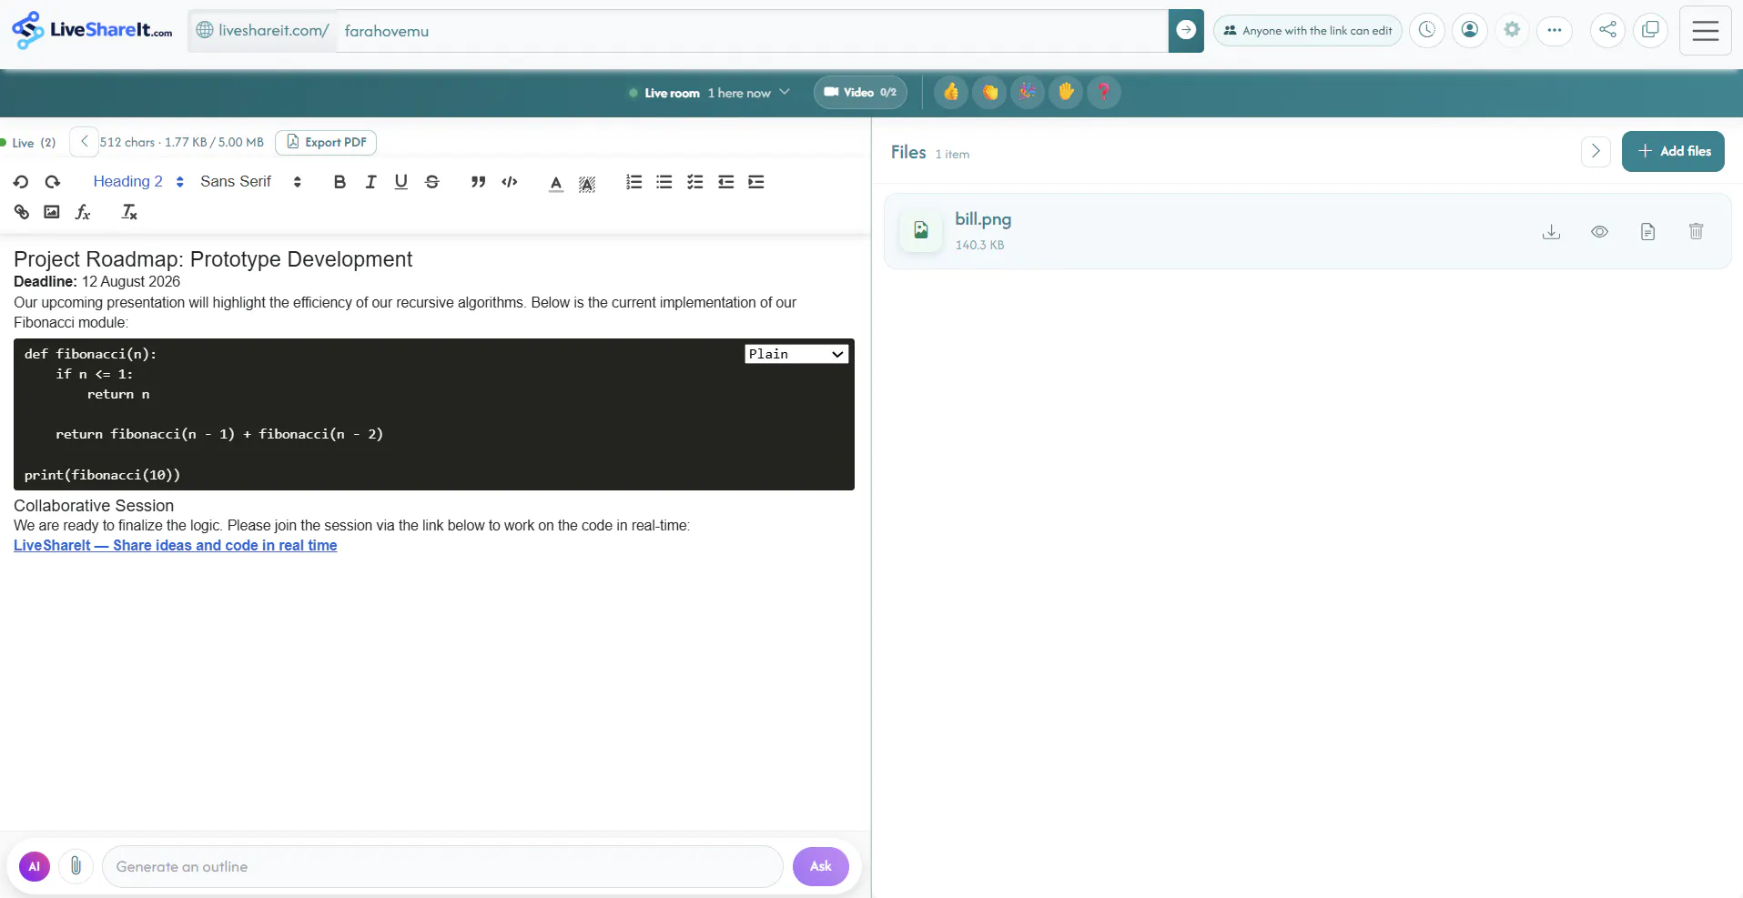Open the text background color picker

click(587, 183)
